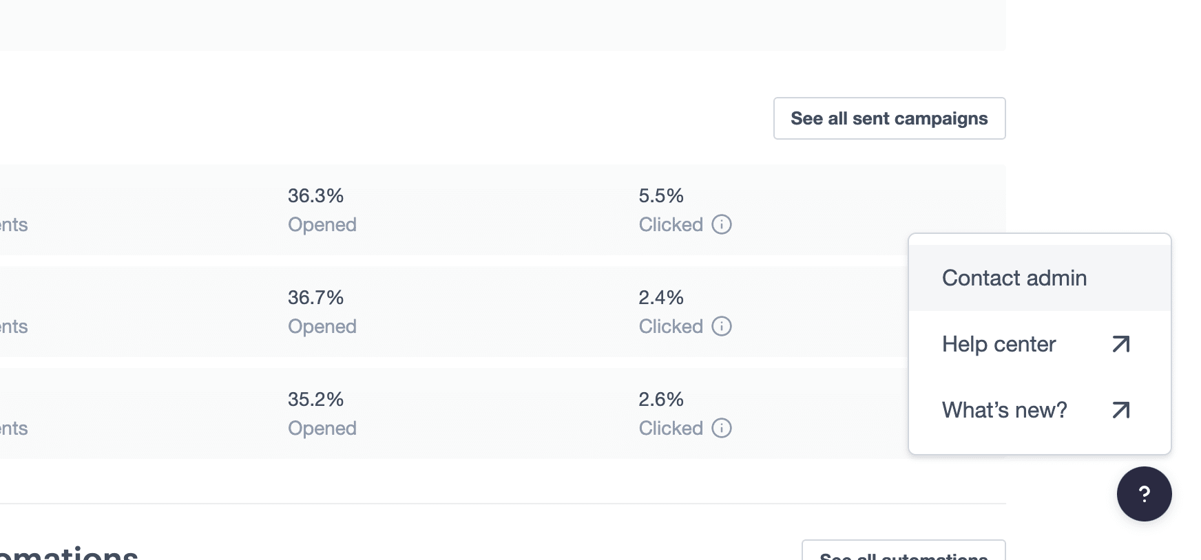Click the 2.6% click rate value
This screenshot has height=560, width=1201.
click(660, 400)
